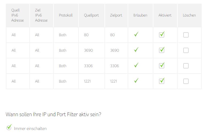This screenshot has height=134, width=214.
Task: Click the Erlauben checkmark for port 3306
Action: pos(136,66)
